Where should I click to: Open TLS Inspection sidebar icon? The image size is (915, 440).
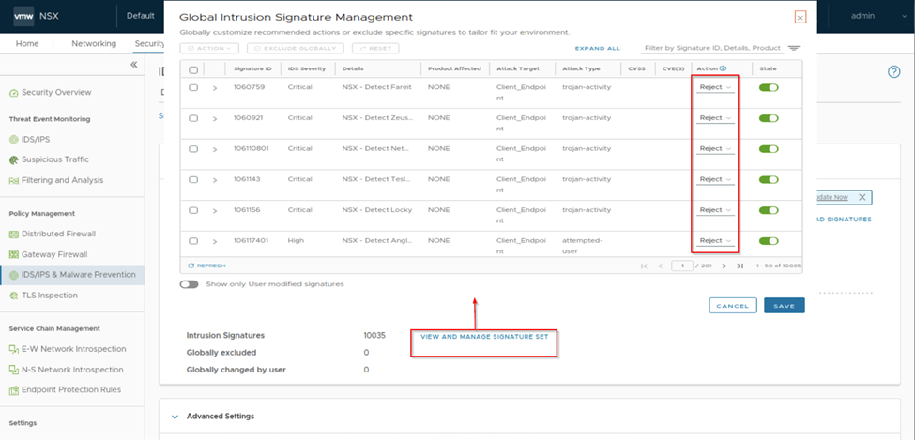13,296
